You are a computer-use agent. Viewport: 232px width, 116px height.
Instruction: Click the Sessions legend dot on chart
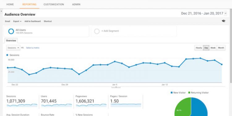coord(7,55)
